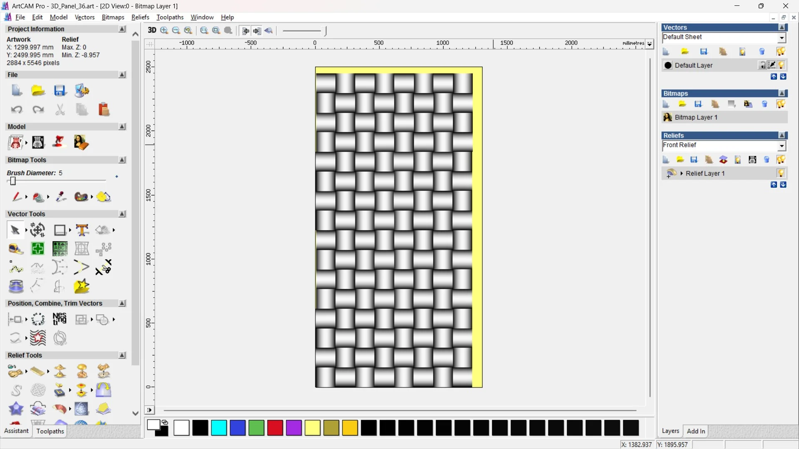Switch to the Toolpaths tab
Image resolution: width=799 pixels, height=449 pixels.
50,431
